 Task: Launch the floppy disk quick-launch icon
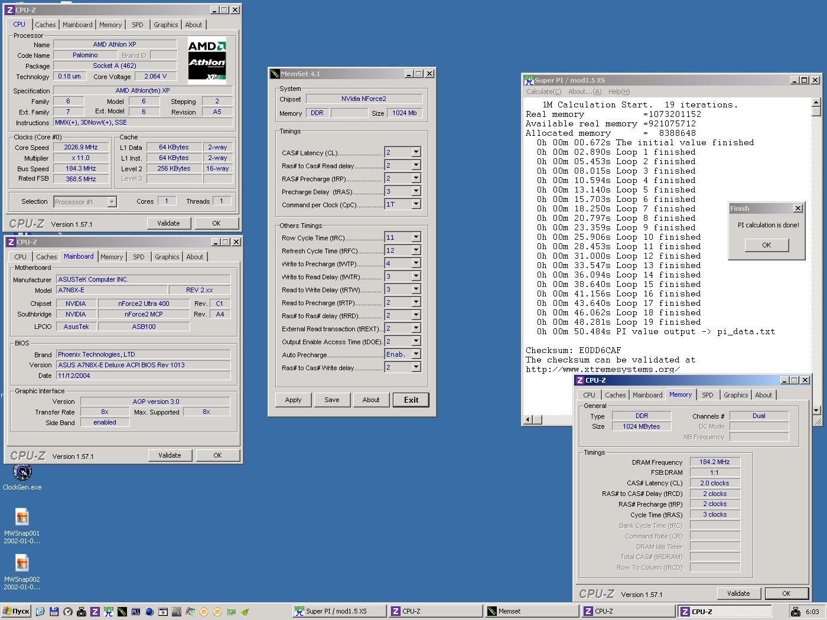coord(54,612)
